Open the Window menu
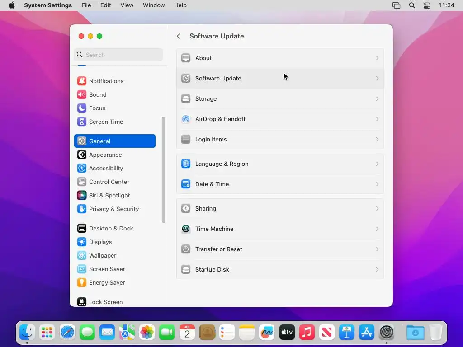 154,5
